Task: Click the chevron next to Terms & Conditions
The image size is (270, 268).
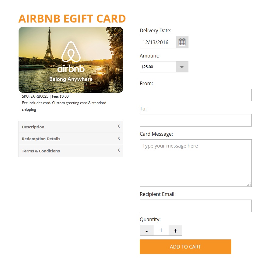Action: click(x=119, y=150)
